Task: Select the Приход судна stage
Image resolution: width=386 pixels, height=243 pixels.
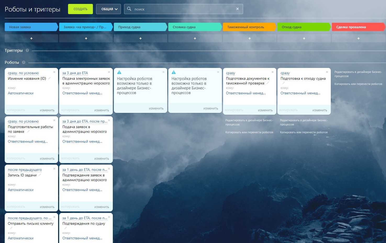Action: 141,27
